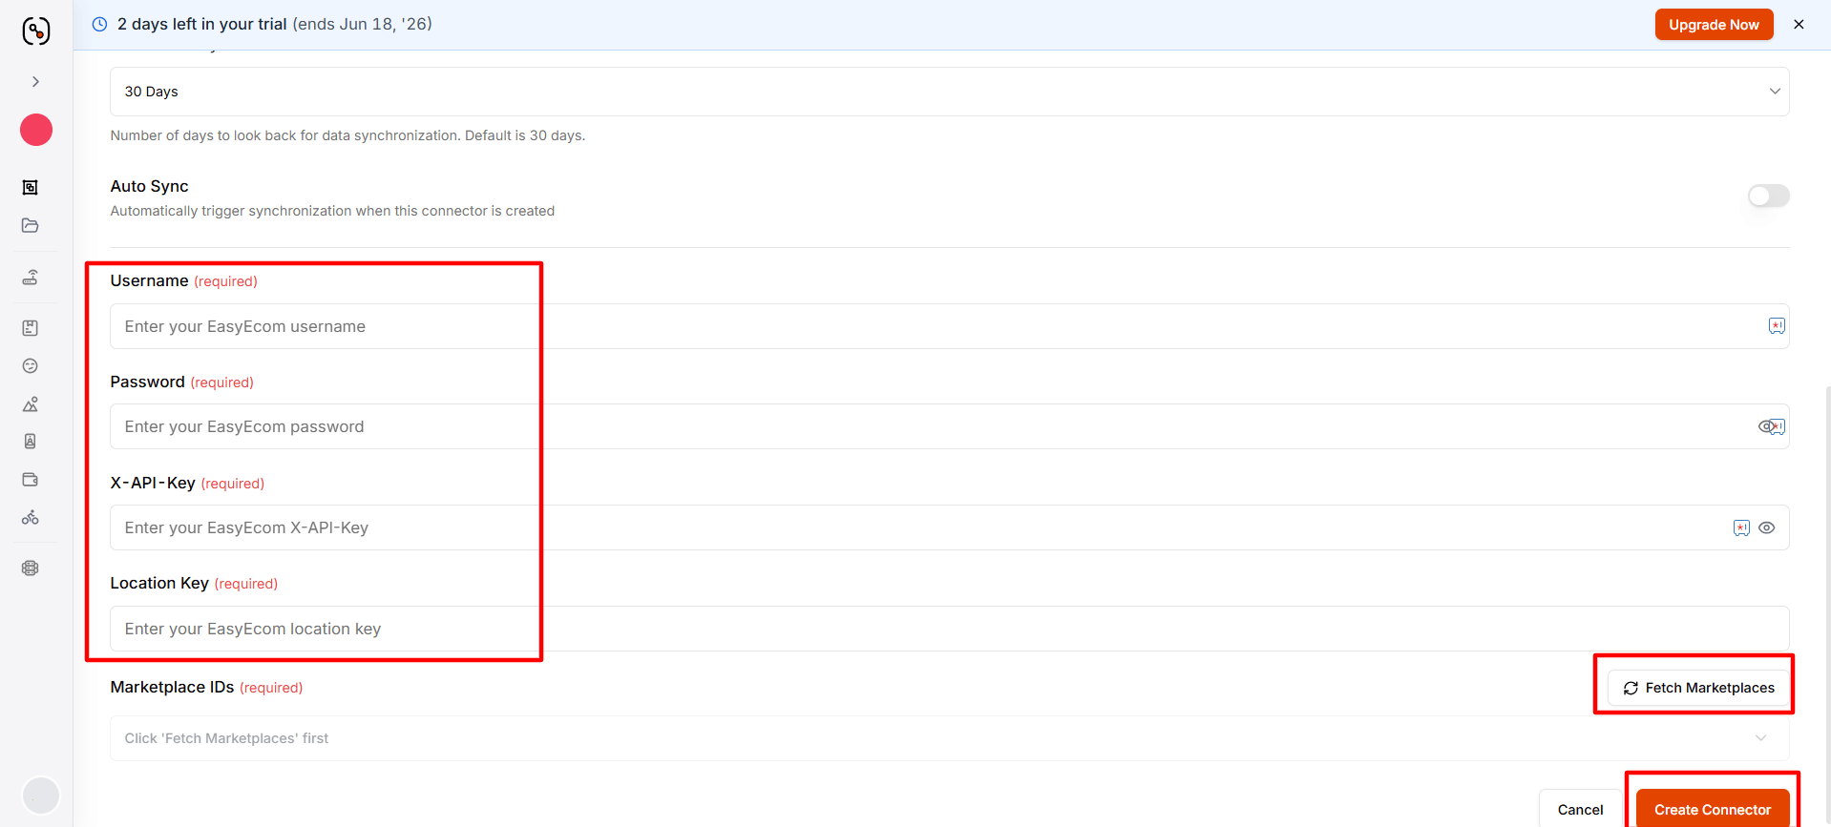Viewport: 1831px width, 827px height.
Task: Focus the EasyEcom username input field
Action: pyautogui.click(x=949, y=326)
